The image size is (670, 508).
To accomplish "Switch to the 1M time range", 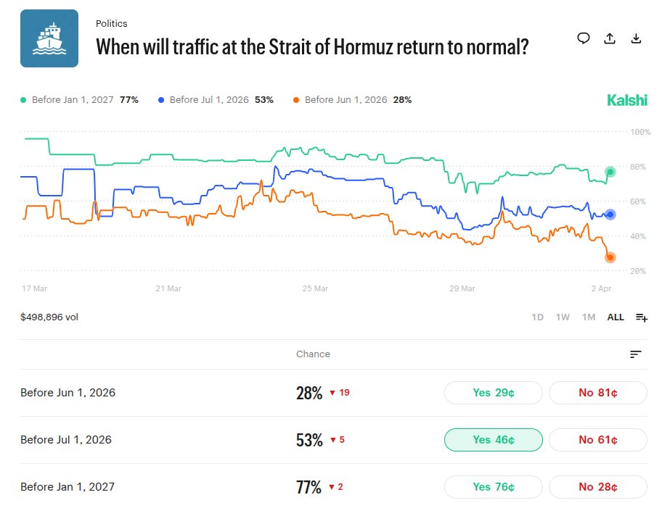I will point(589,317).
